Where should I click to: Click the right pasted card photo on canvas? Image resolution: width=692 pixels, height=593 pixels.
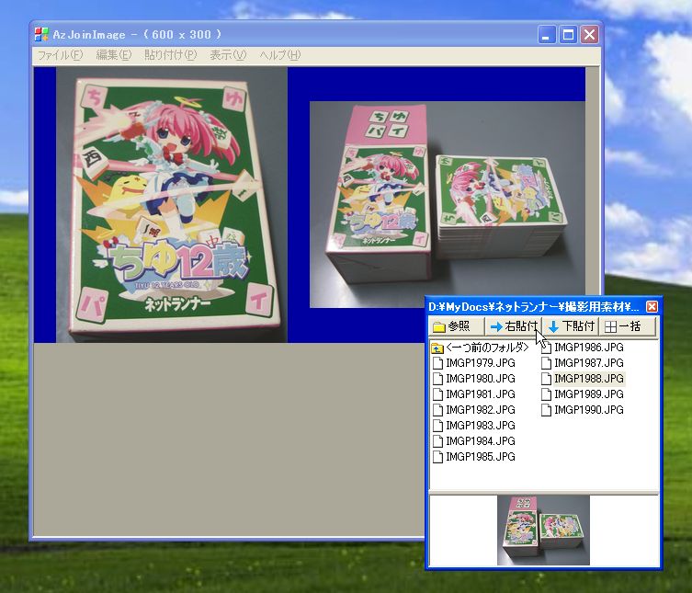[x=447, y=204]
